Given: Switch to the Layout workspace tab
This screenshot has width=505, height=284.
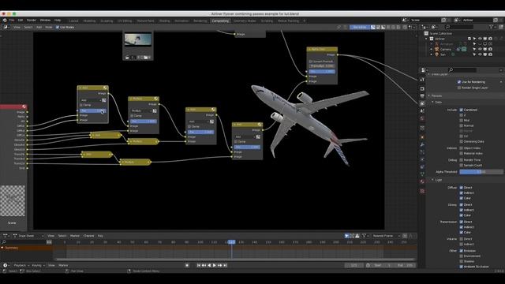Looking at the screenshot, I should pos(73,21).
